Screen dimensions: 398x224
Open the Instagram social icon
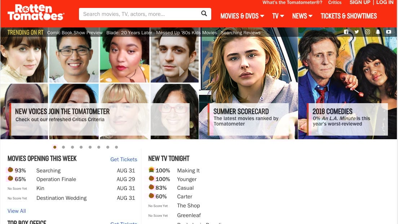coord(367,32)
